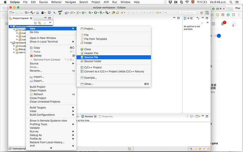Click the hammer Build toolbar icon
Image resolution: width=243 pixels, height=152 pixels.
[32, 12]
